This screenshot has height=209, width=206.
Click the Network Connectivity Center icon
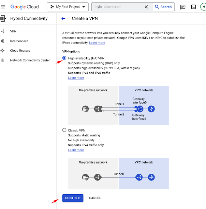(x=2, y=60)
